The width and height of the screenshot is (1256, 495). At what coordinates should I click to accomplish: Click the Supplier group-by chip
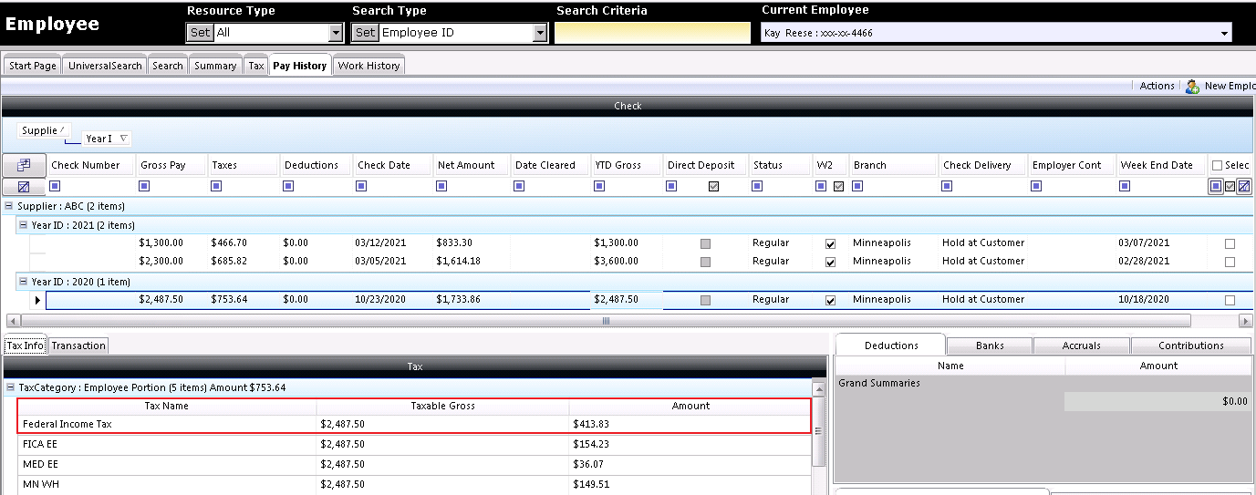point(44,130)
